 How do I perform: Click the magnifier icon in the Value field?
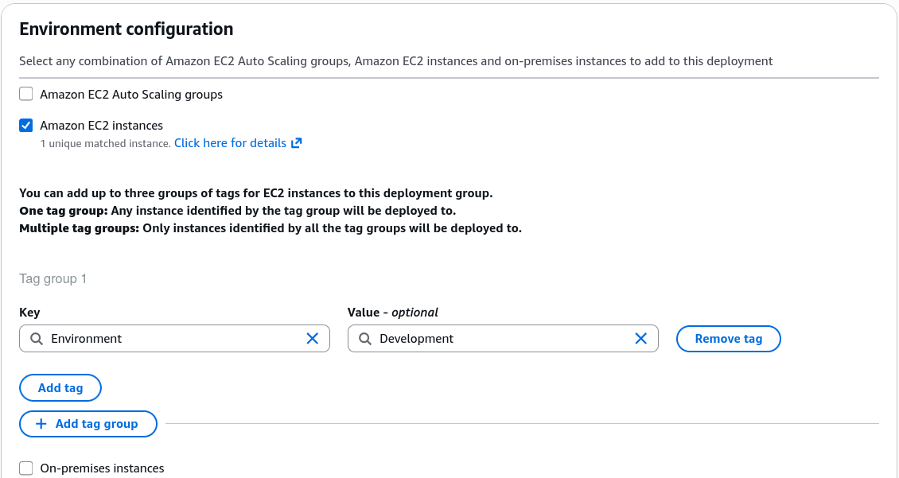pyautogui.click(x=365, y=339)
